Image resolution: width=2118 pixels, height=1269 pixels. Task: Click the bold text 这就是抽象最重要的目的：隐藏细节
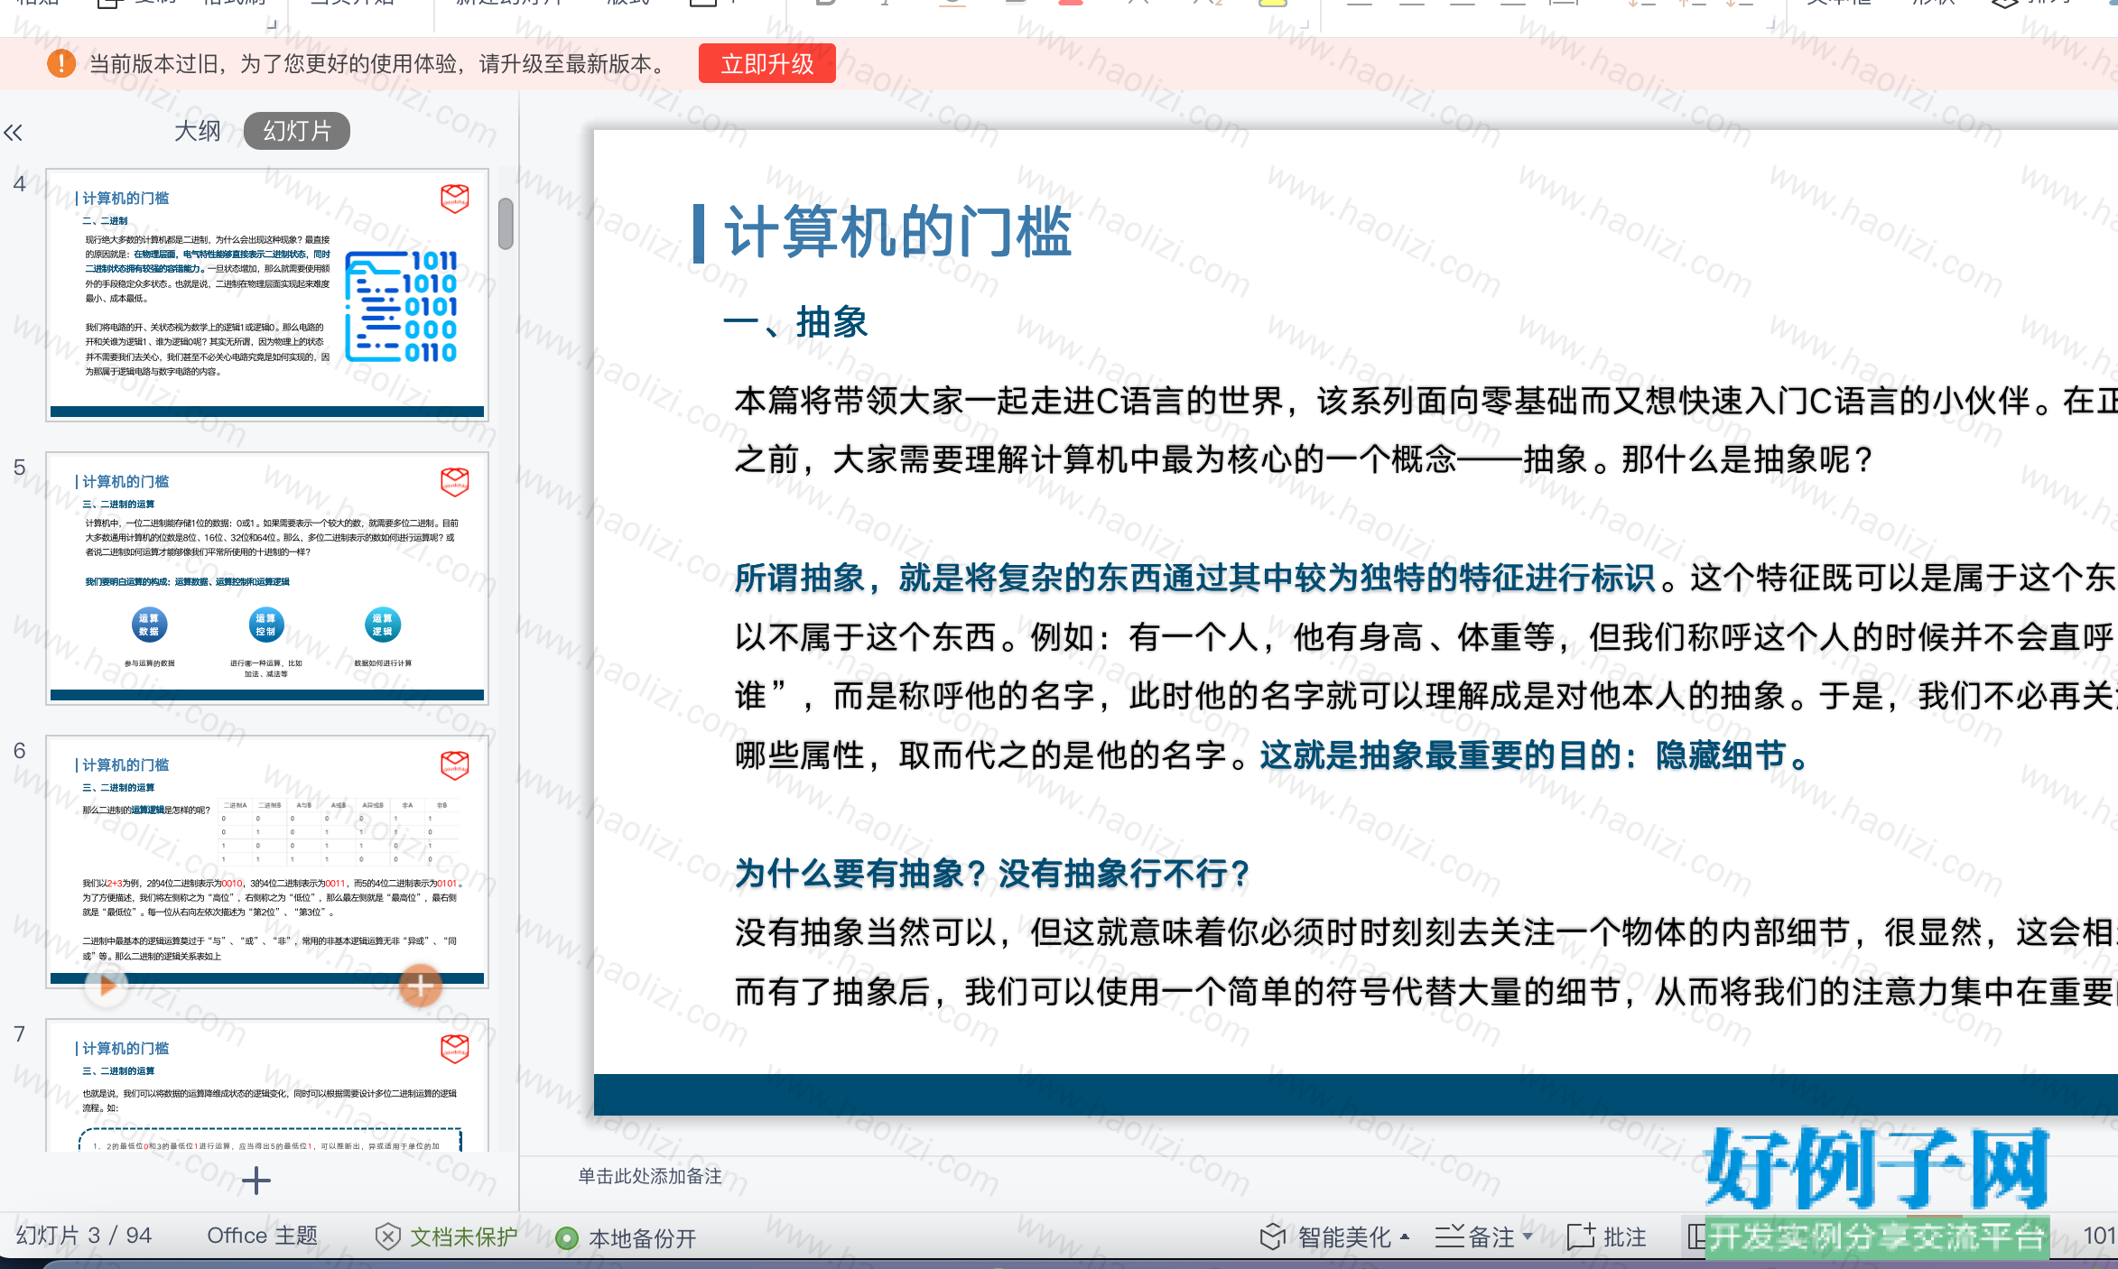1535,755
